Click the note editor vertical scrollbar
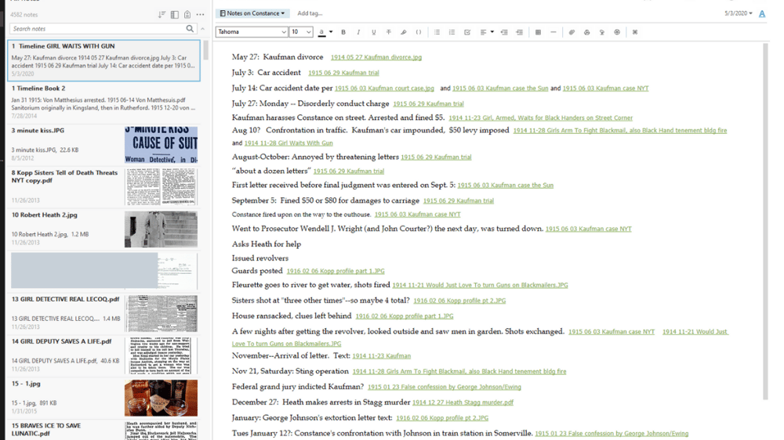Viewport: 784px width, 440px height. click(765, 222)
